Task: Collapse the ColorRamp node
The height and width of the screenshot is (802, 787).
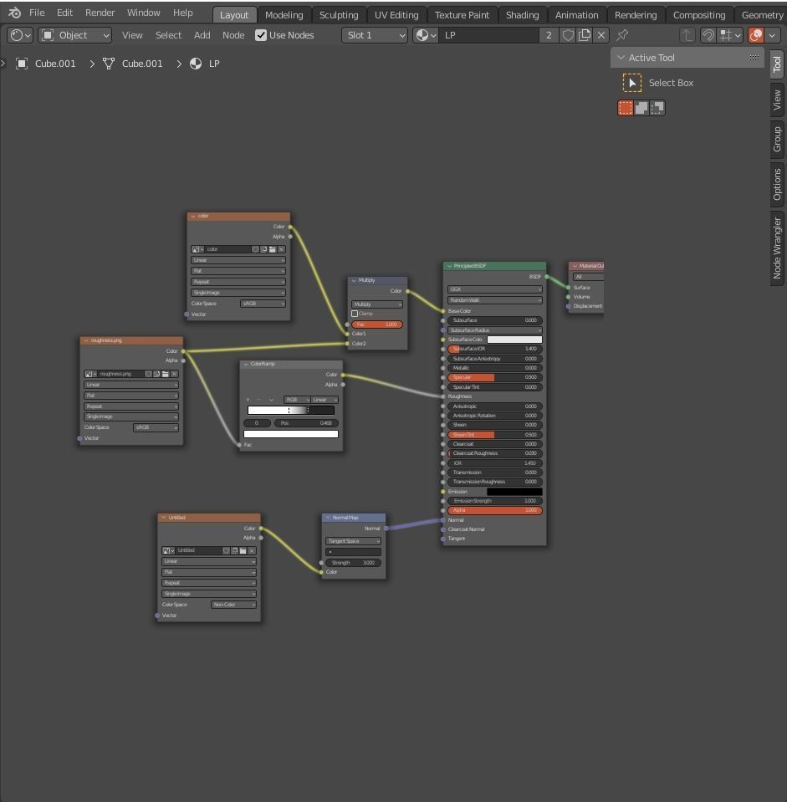Action: coord(246,364)
